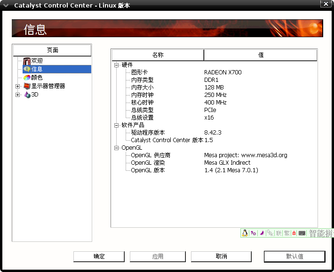Click the 400 MHz value
The image size is (334, 272).
point(215,103)
